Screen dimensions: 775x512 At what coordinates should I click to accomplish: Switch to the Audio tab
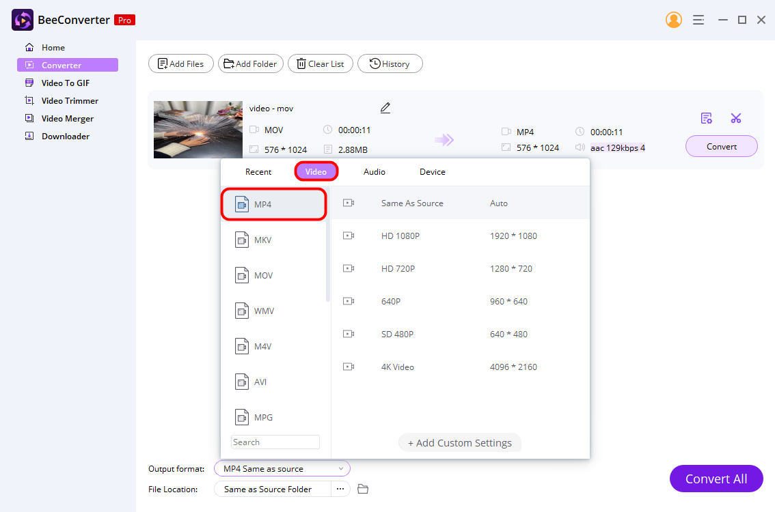(x=374, y=171)
